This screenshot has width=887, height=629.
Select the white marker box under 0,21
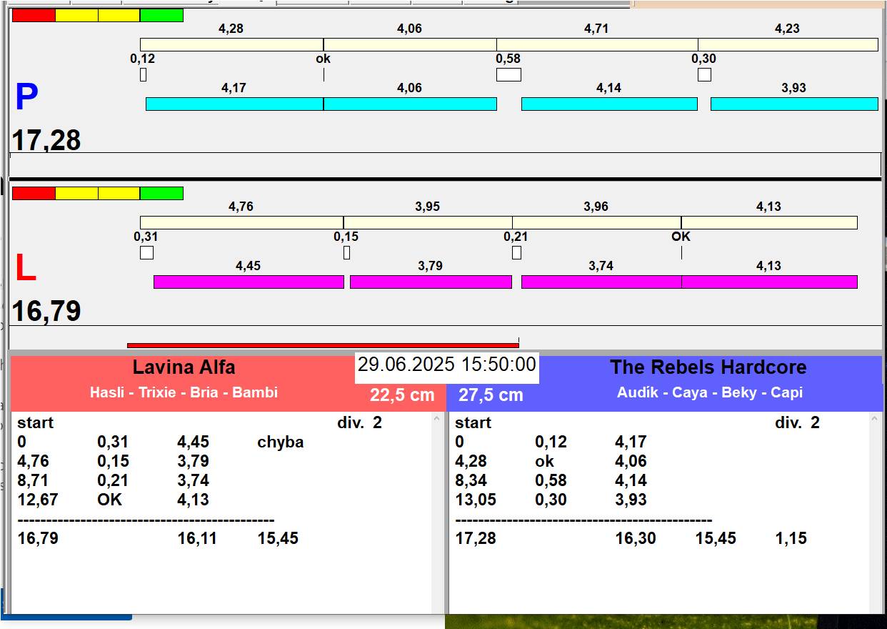(x=516, y=252)
